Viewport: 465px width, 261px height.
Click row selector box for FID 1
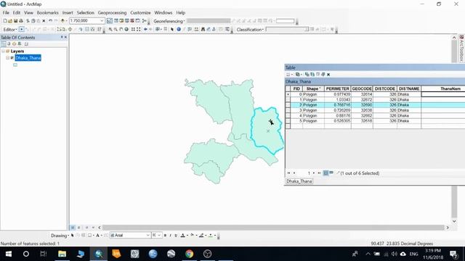(288, 100)
